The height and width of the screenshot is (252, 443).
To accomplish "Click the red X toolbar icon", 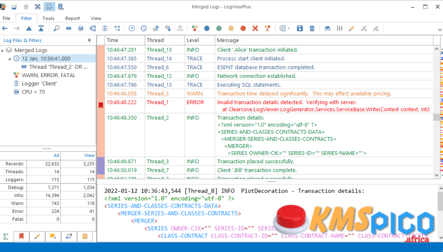I will click(255, 28).
